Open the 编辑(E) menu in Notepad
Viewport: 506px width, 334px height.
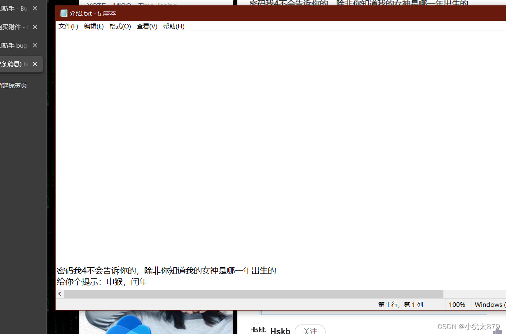click(x=94, y=26)
